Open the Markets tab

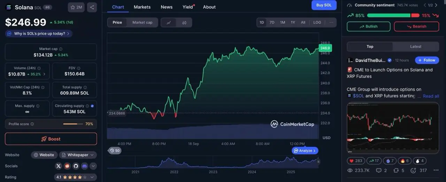coord(142,7)
